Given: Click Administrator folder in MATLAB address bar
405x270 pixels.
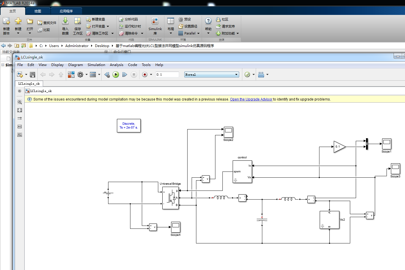Looking at the screenshot, I should 77,46.
